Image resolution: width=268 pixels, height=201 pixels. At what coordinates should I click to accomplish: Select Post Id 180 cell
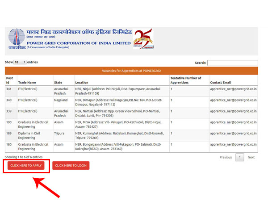[11, 147]
